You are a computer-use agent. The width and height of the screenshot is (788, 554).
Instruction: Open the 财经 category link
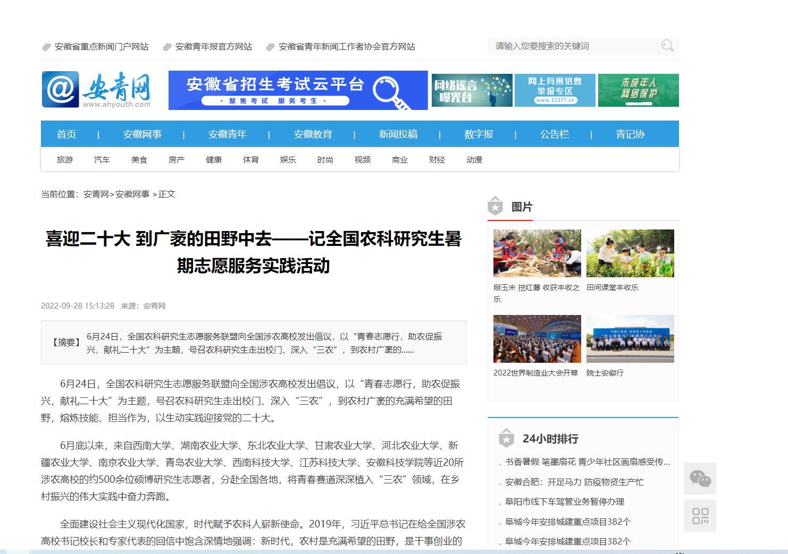(x=437, y=160)
